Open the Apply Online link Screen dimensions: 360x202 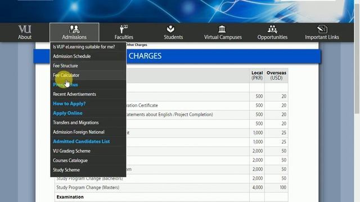(67, 113)
